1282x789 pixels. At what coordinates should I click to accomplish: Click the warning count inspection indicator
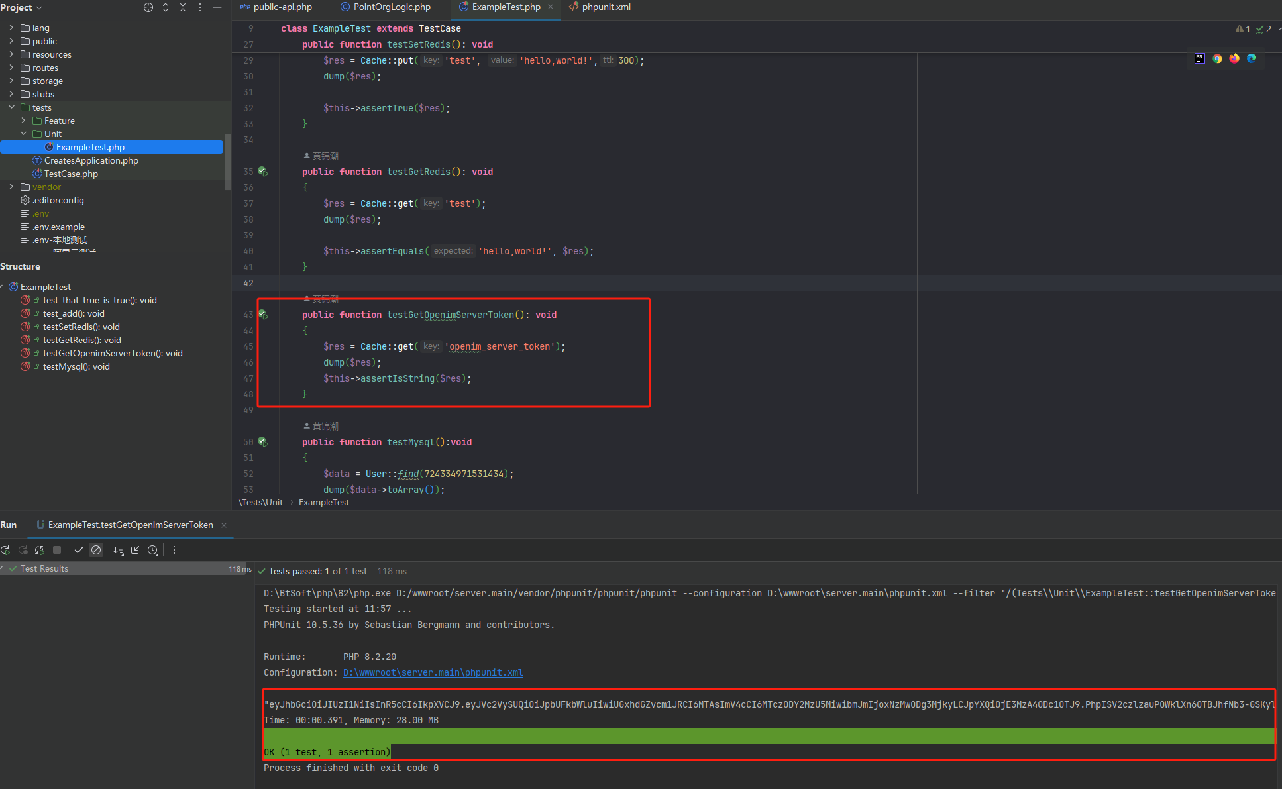pos(1243,29)
